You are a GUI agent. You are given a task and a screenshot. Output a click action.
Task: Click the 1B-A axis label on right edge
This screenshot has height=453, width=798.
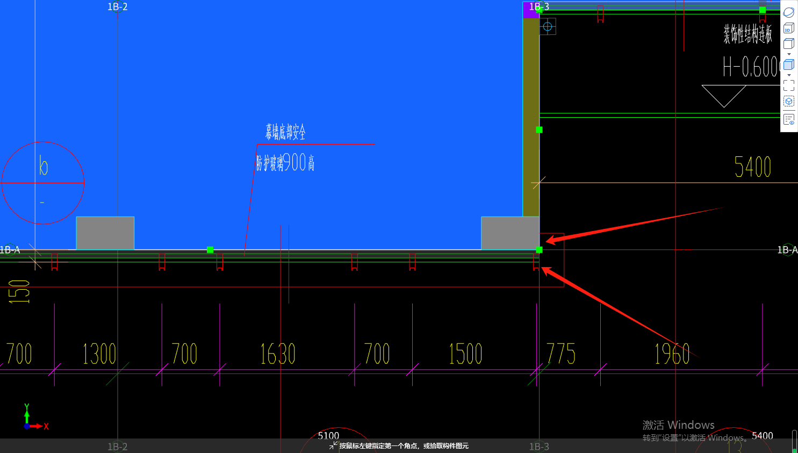(787, 250)
